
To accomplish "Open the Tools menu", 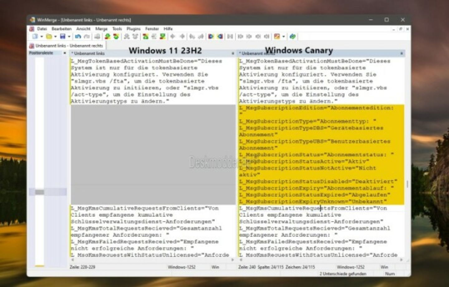I will [x=117, y=29].
